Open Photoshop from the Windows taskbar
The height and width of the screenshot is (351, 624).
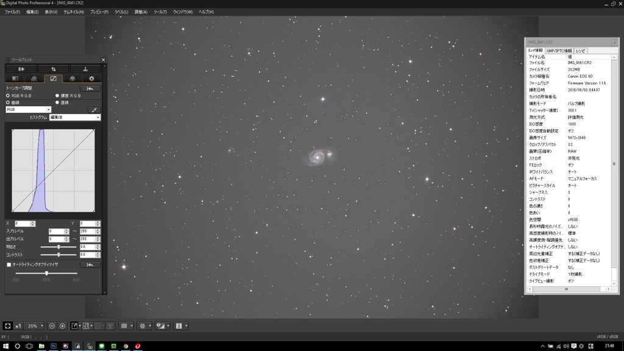click(x=54, y=346)
